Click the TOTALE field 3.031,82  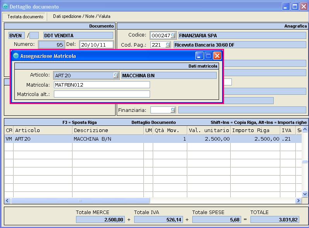click(x=275, y=219)
